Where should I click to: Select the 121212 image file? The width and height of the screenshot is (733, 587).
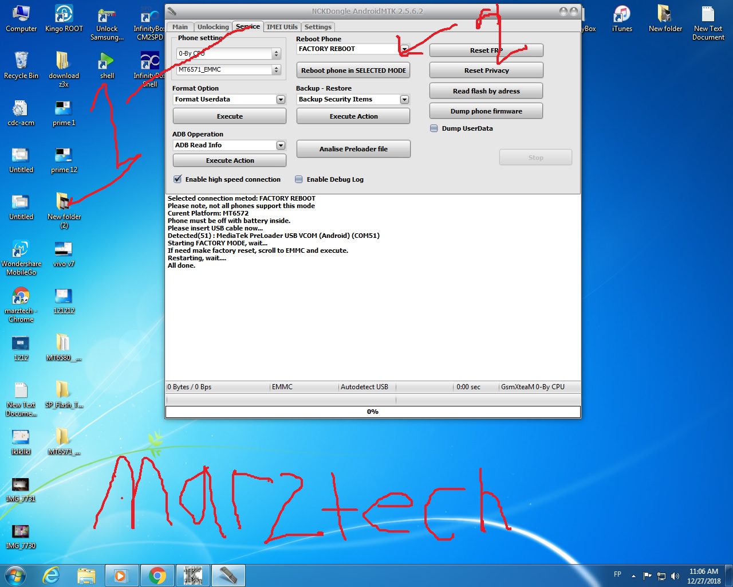[64, 300]
